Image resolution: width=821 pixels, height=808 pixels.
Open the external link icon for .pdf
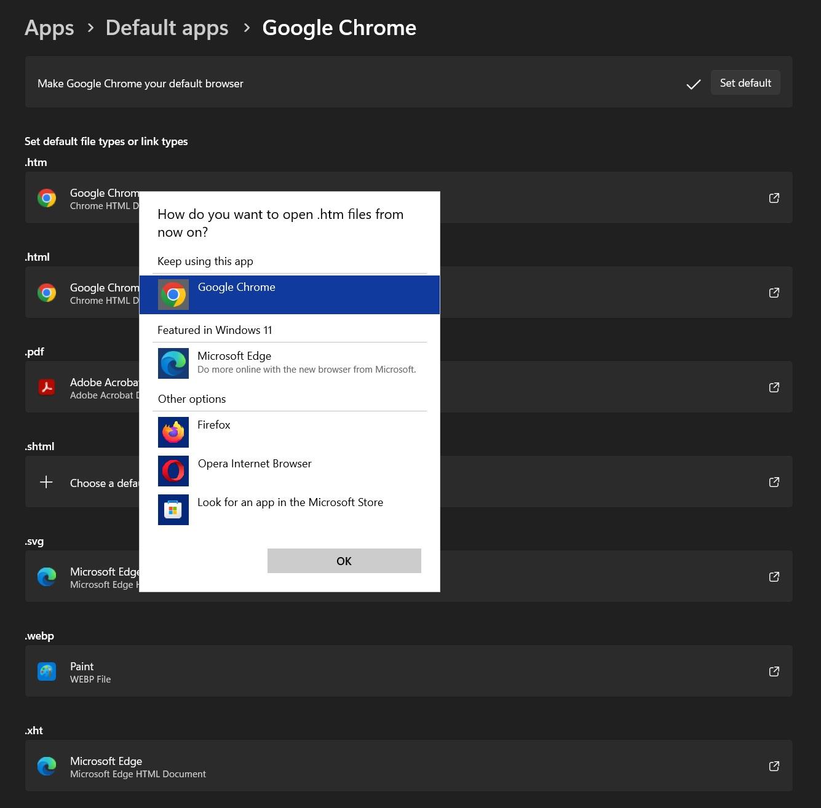click(774, 387)
